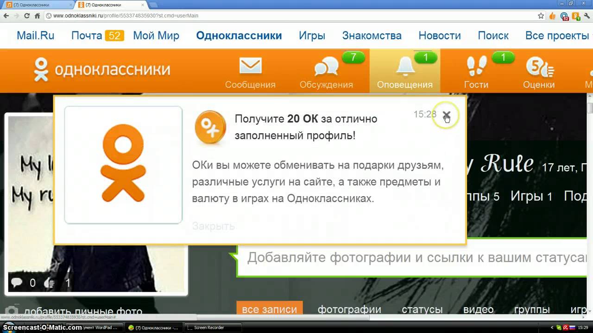Open Поиск in portal bar

tap(493, 36)
